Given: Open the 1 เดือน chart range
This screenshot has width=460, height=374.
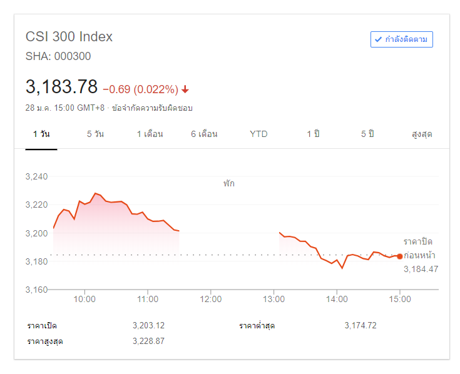Looking at the screenshot, I should pos(150,134).
